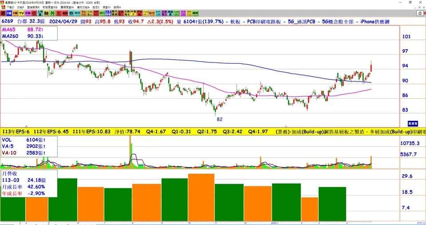Click the iPhone供應鏈 category link
Viewport: 426px width, 225px height.
375,22
